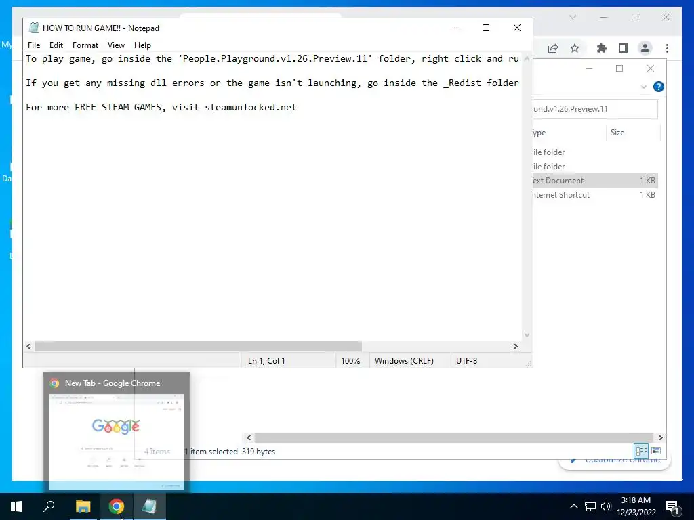Click the File Explorer help icon
This screenshot has height=520, width=694.
(659, 87)
